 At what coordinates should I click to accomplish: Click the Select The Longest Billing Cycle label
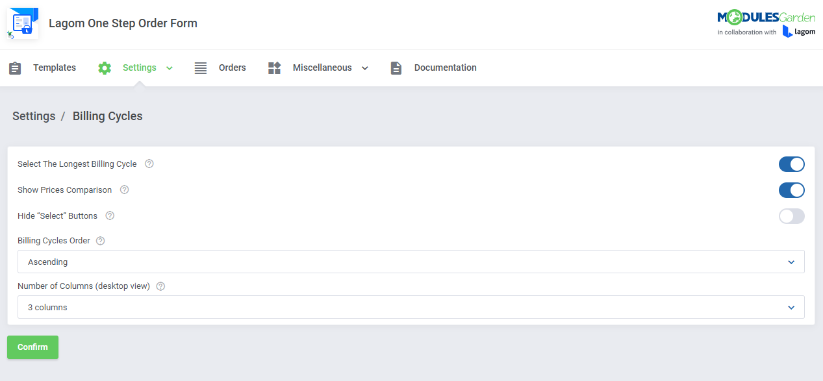pyautogui.click(x=77, y=164)
